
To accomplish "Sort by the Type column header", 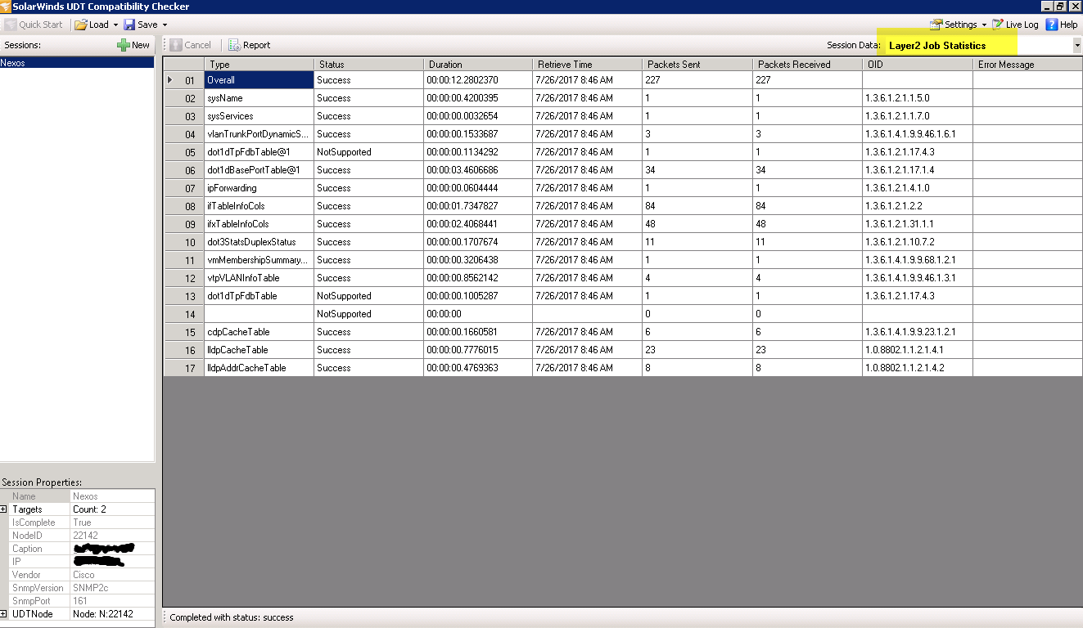I will (259, 64).
